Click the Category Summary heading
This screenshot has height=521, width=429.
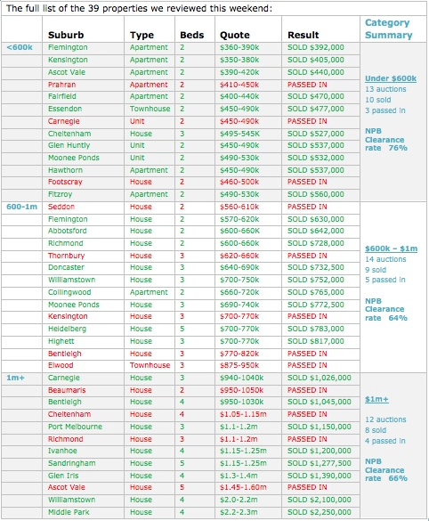pyautogui.click(x=388, y=28)
